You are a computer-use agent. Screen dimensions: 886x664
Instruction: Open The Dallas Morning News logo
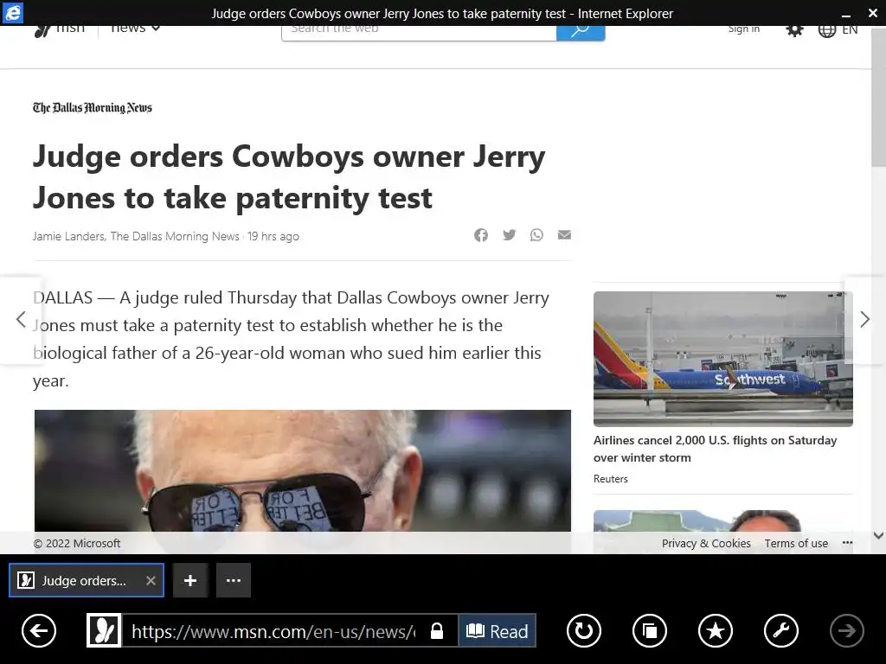tap(92, 108)
